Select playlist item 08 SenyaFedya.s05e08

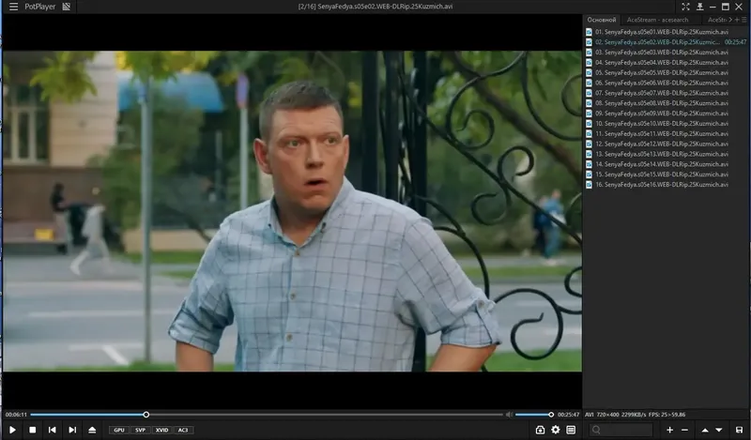click(x=667, y=103)
